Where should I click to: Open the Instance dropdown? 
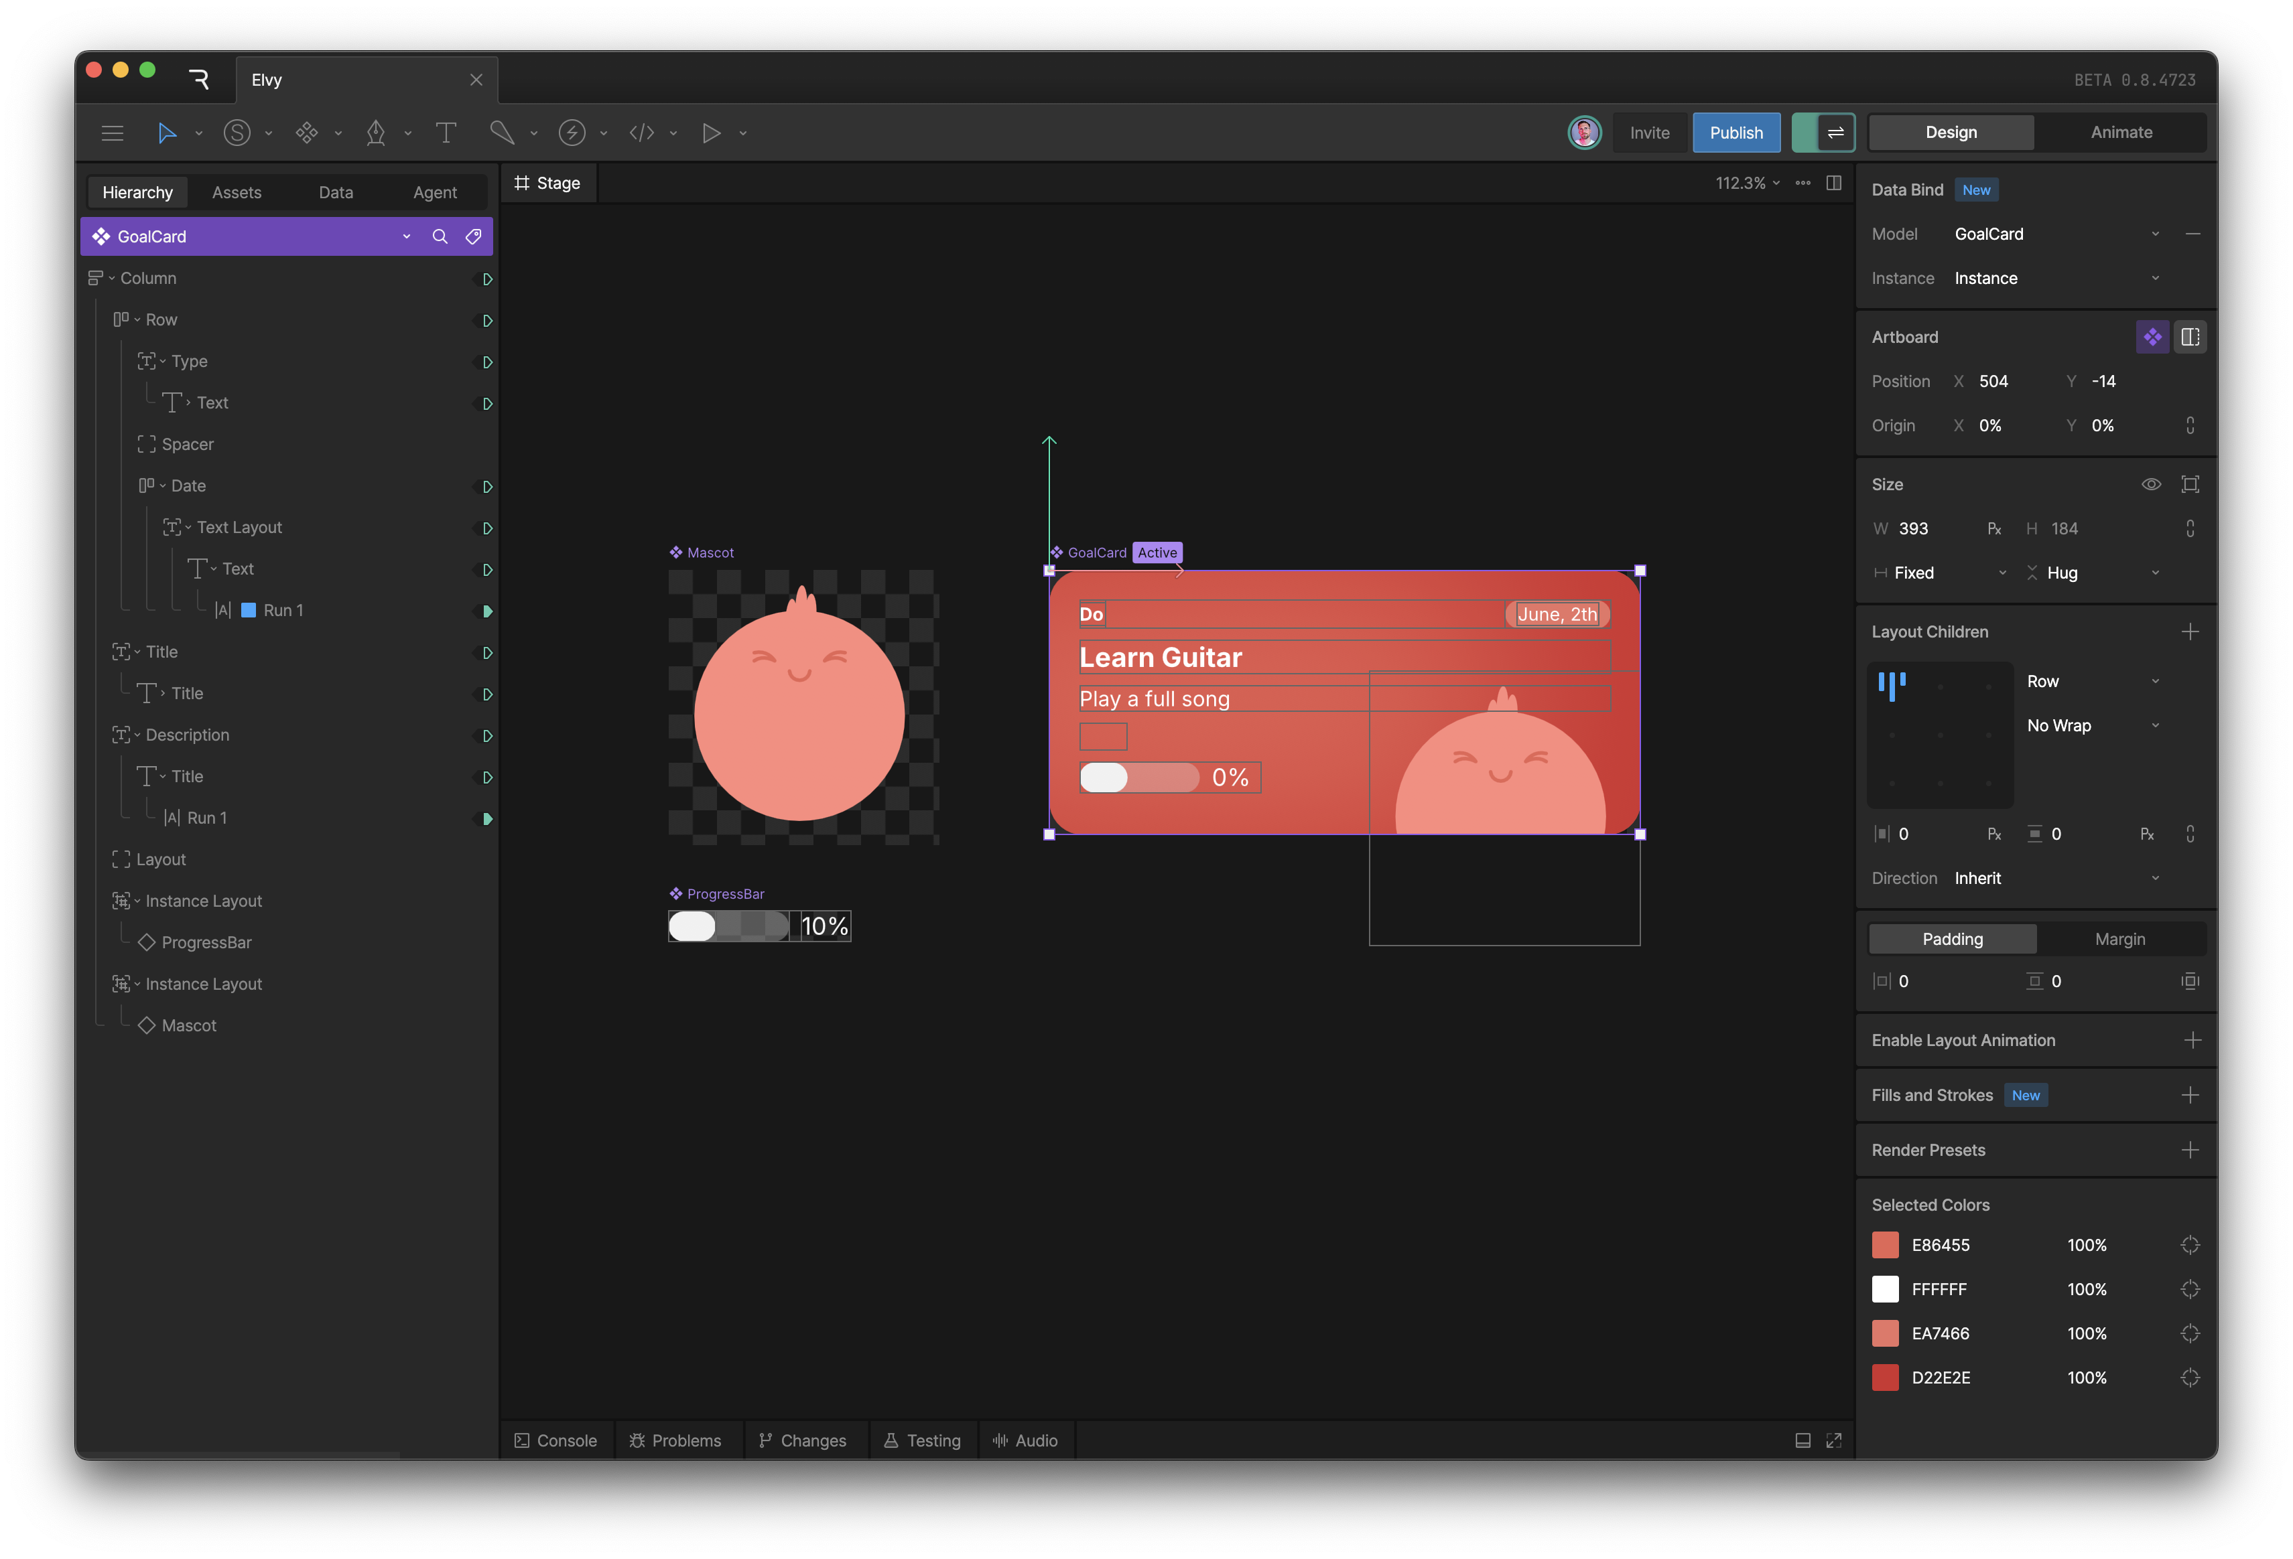click(2057, 279)
